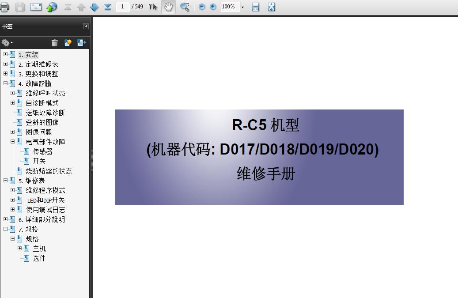Click the zoom in plus button
Image resolution: width=458 pixels, height=298 pixels.
click(213, 7)
